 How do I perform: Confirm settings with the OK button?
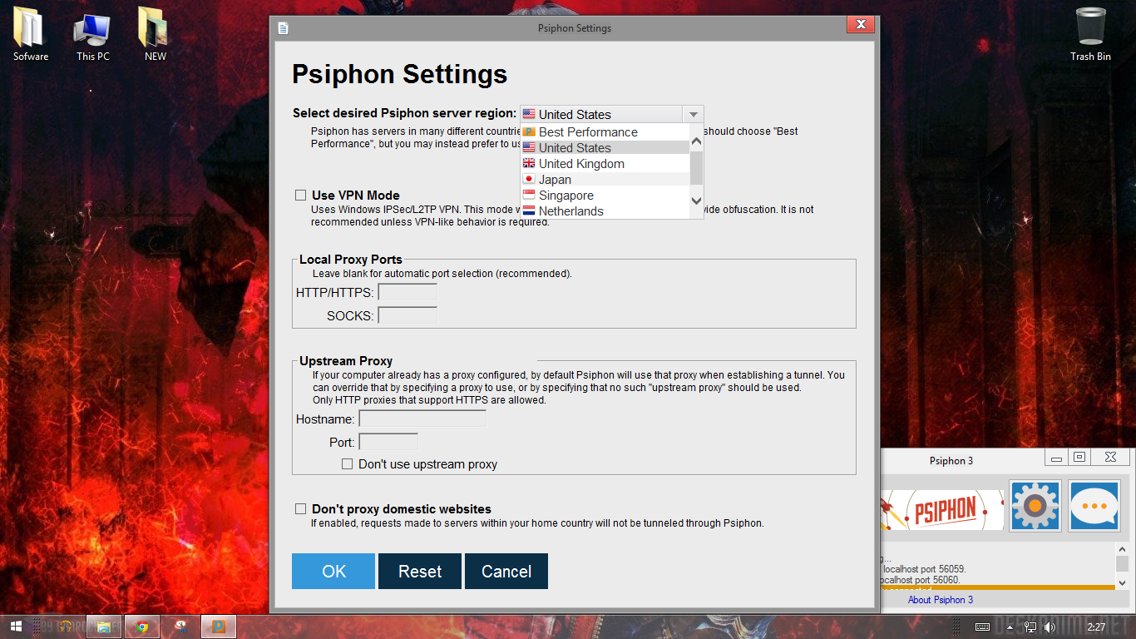point(333,572)
